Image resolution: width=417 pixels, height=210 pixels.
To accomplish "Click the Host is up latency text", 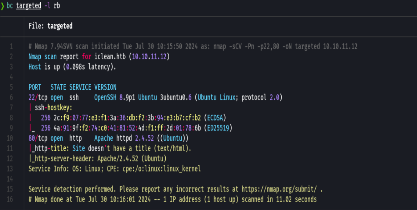I will click(x=71, y=66).
